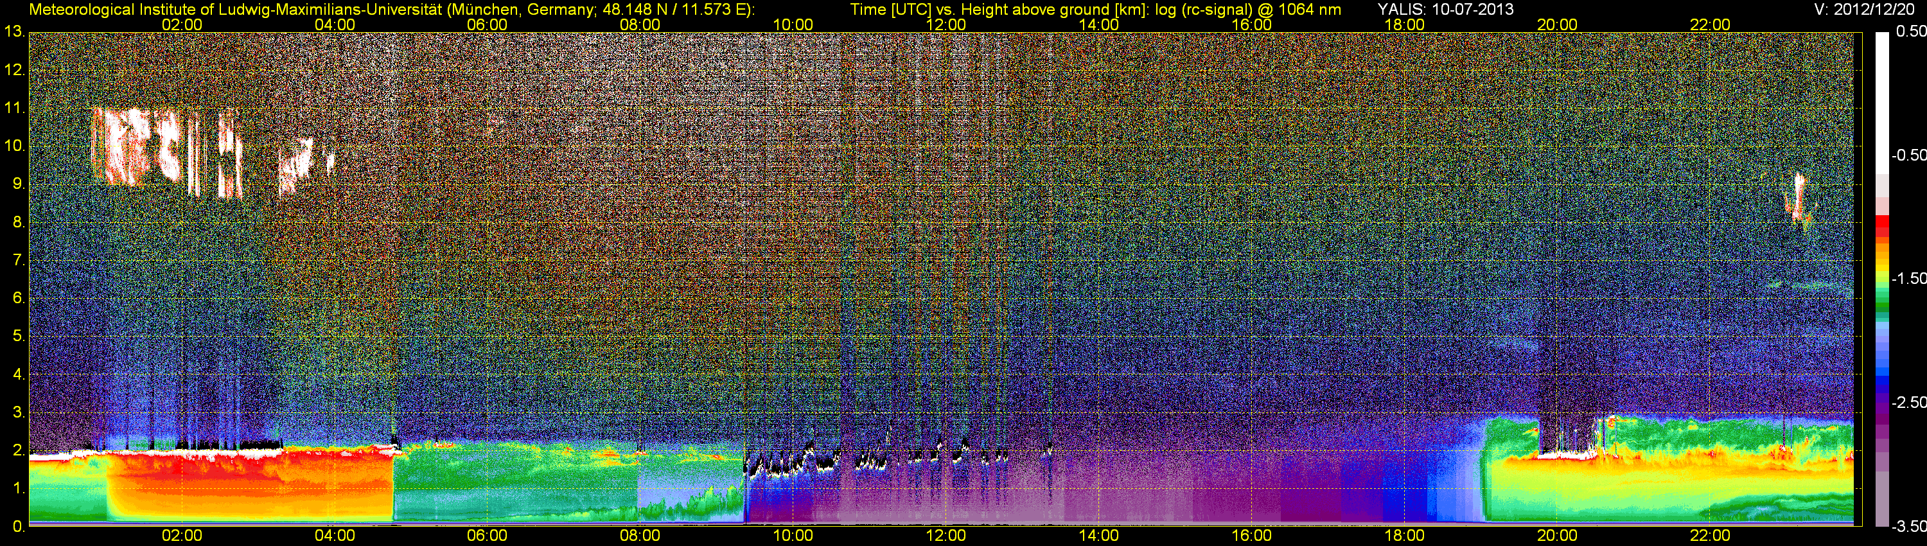The image size is (1927, 546).
Task: Pick the 4. km height axis label
Action: point(19,374)
